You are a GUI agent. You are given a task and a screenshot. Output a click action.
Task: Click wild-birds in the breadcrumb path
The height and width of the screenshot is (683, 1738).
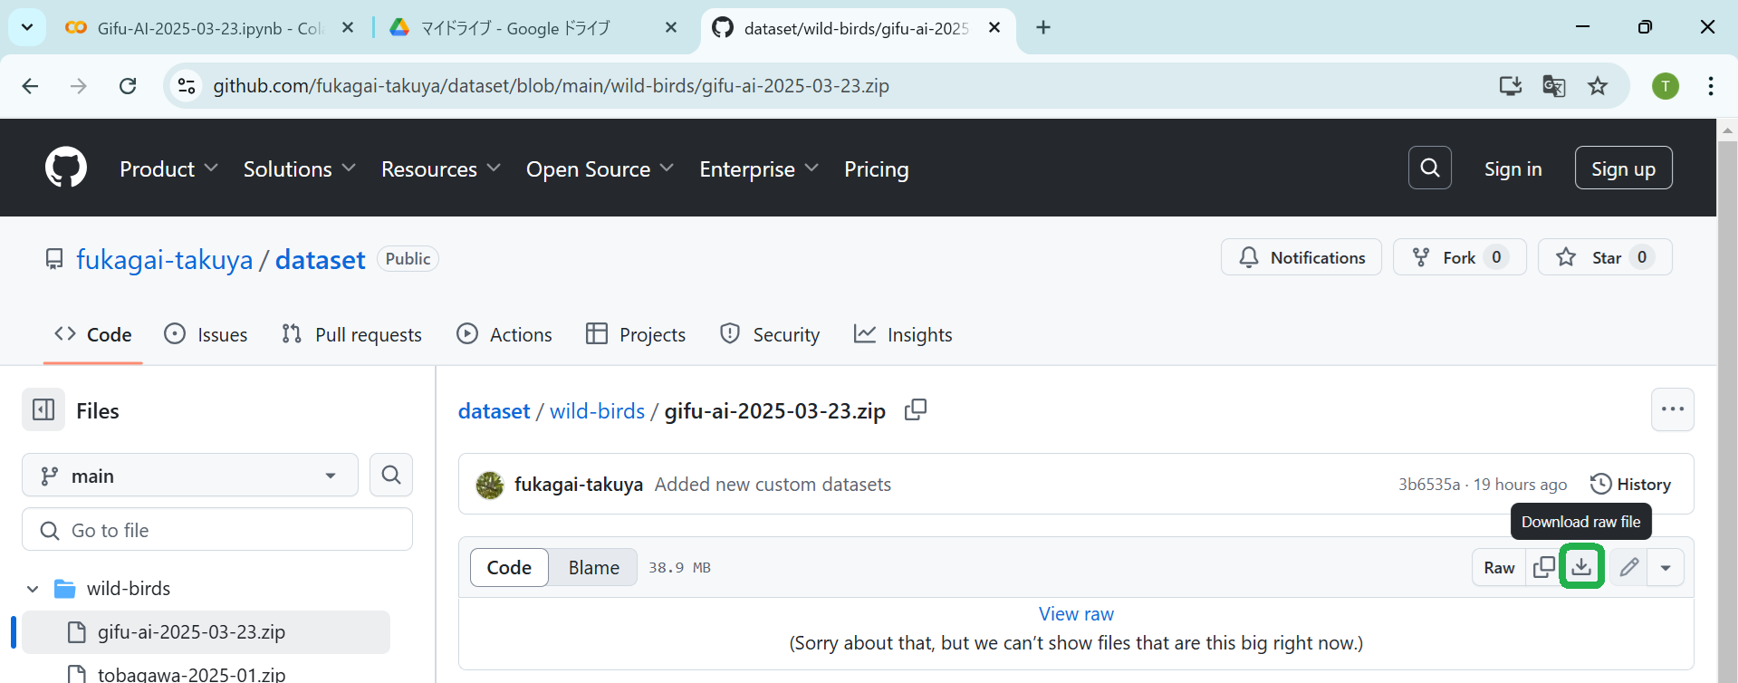(597, 410)
